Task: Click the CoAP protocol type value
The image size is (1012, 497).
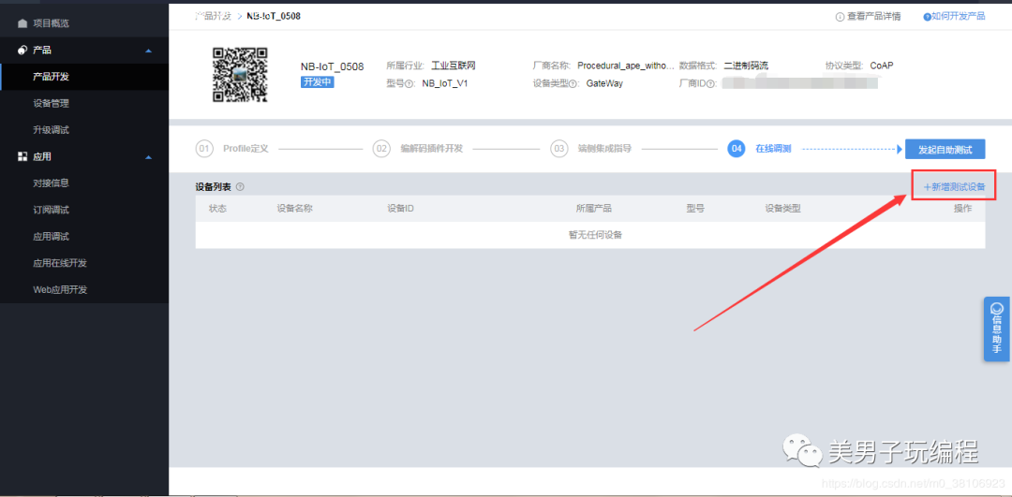Action: 882,66
